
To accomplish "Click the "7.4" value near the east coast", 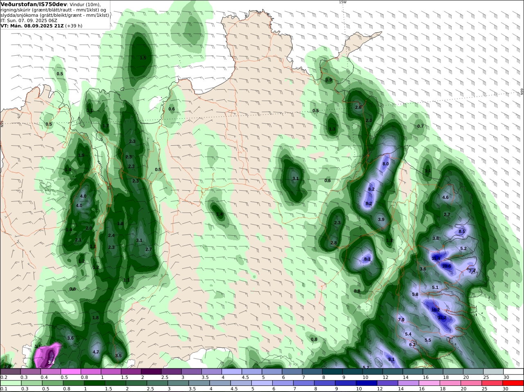I will (x=472, y=271).
